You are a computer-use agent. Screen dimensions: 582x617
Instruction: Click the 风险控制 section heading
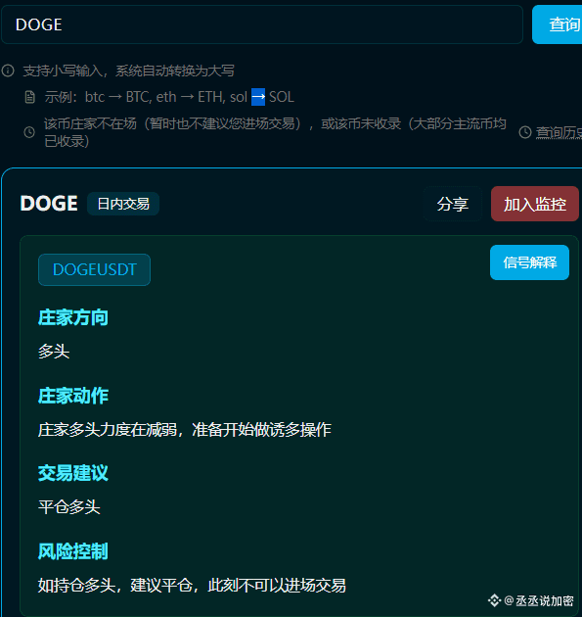(x=73, y=551)
